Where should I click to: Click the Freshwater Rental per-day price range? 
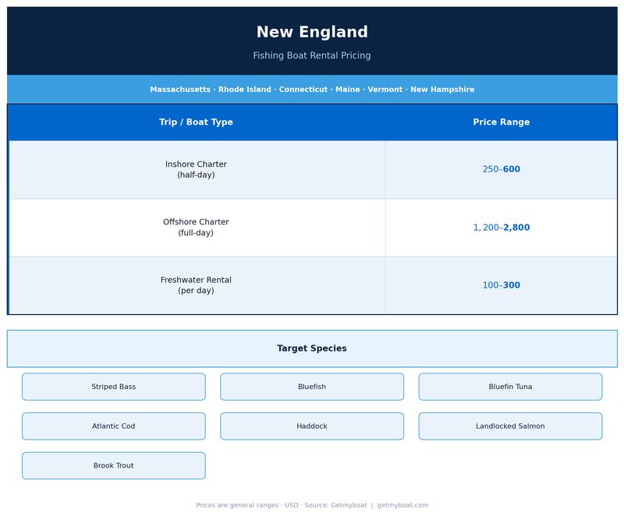pos(501,285)
